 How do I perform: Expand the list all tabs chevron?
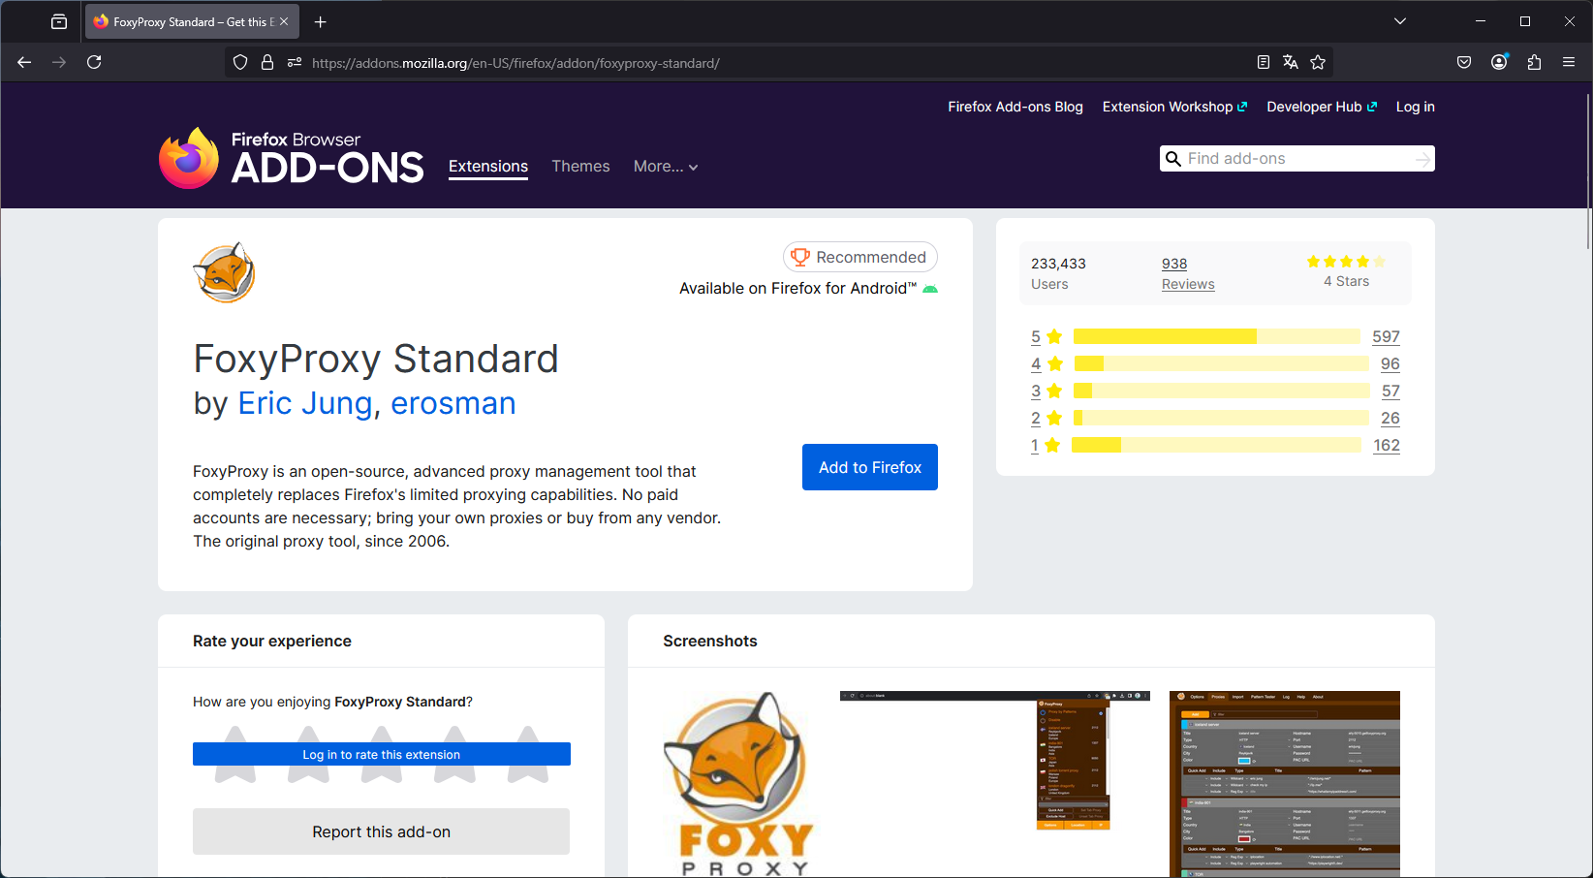tap(1400, 21)
